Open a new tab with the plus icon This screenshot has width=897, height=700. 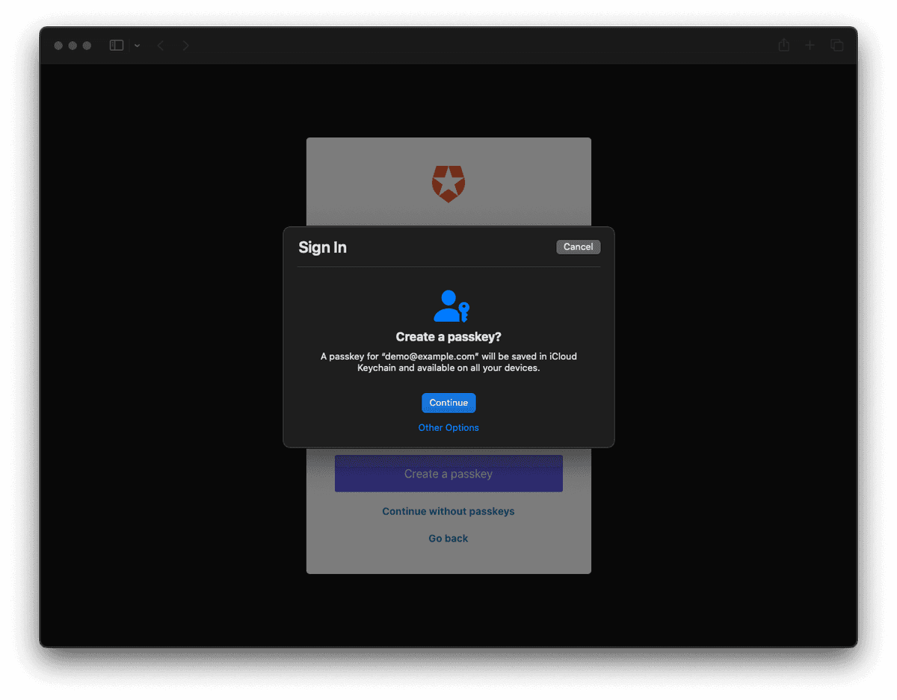[x=810, y=45]
